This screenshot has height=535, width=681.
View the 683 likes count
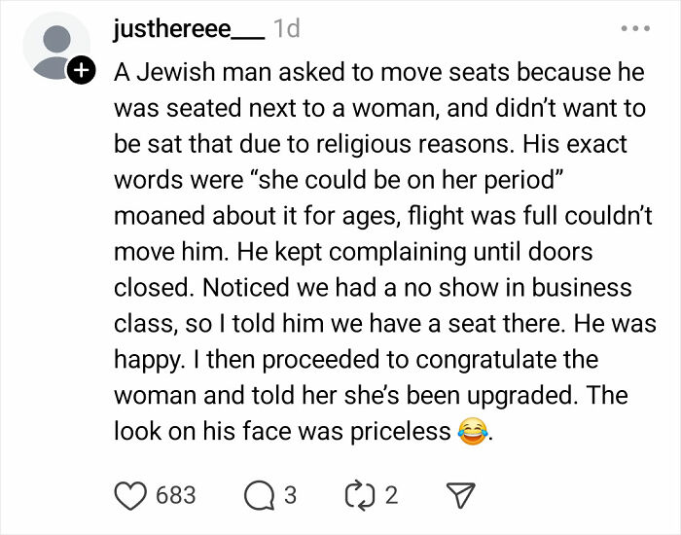176,494
